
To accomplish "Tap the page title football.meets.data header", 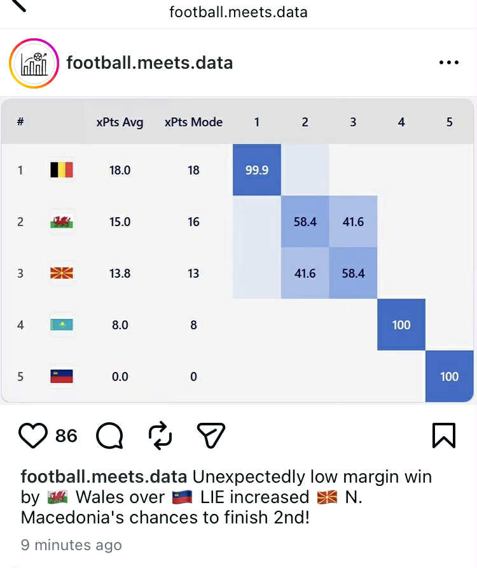I will (x=238, y=12).
